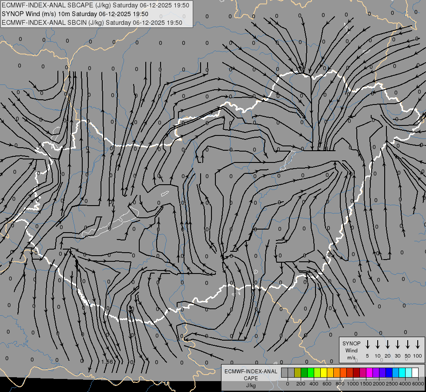Screen dimensions: 426x392
Task: Click the SBCAPE title line in the header
Action: (x=95, y=5)
